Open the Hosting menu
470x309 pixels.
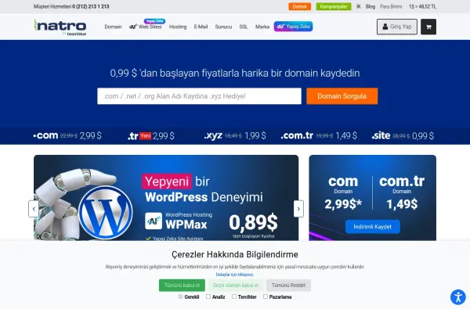click(x=178, y=27)
